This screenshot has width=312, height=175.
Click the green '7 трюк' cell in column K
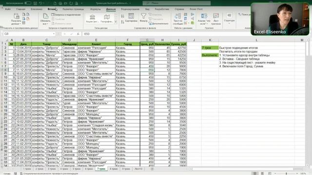(210, 48)
